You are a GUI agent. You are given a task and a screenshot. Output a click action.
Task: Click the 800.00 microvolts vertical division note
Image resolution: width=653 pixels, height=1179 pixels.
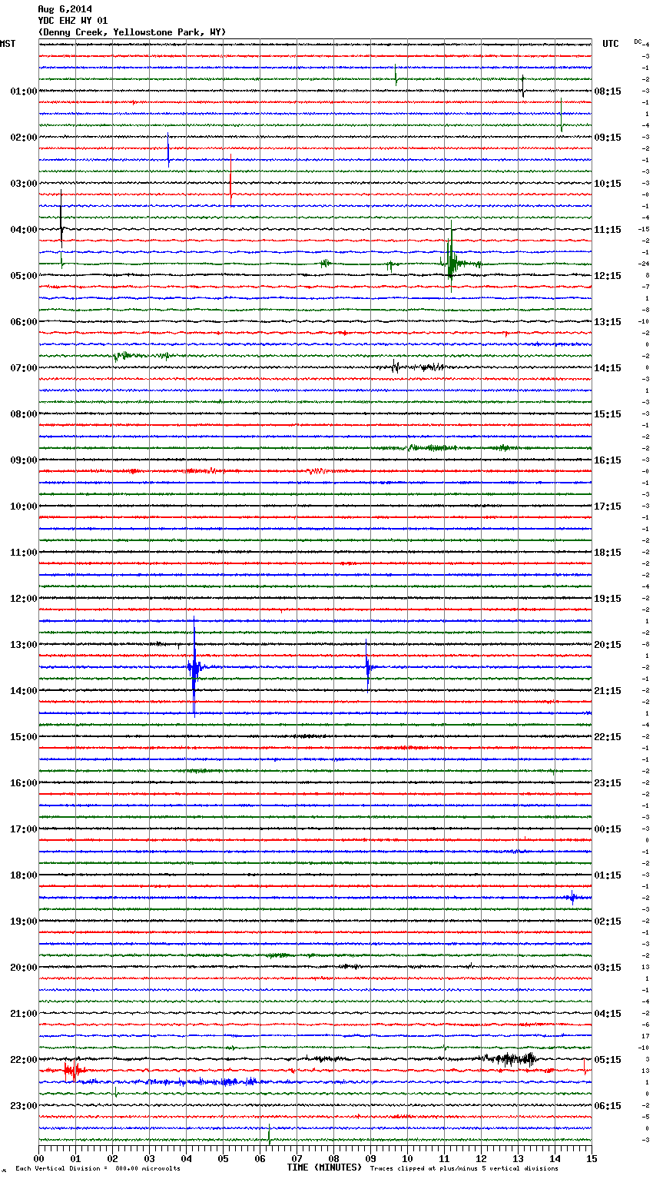(x=98, y=1168)
